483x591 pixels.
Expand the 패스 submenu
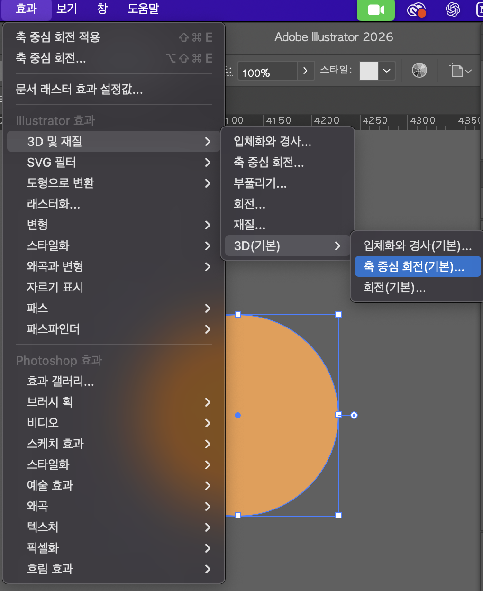pyautogui.click(x=114, y=308)
